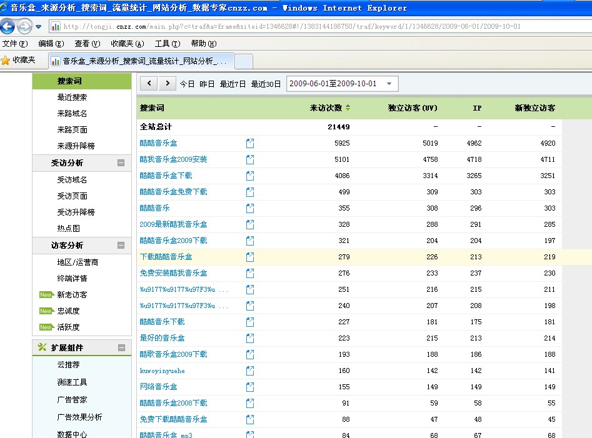The height and width of the screenshot is (438, 592).
Task: Sort by 来访次数 sort arrows
Action: pyautogui.click(x=348, y=108)
